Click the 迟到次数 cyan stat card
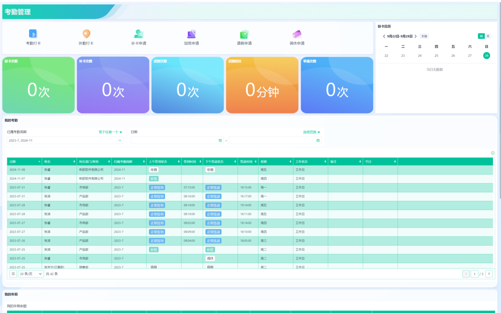The height and width of the screenshot is (313, 501). coord(187,85)
